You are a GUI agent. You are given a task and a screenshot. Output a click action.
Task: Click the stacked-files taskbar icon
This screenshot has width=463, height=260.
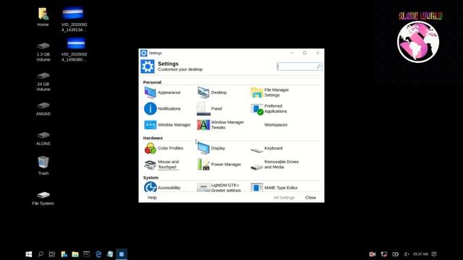(x=110, y=254)
